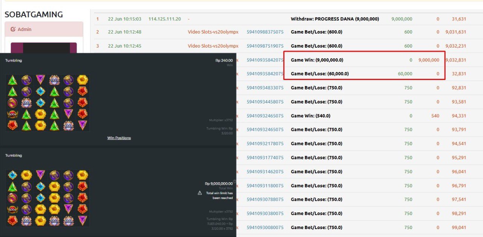Viewport: 483px width, 237px height.
Task: Select the timestamp 22 Jun 10:12:48
Action: (x=125, y=32)
